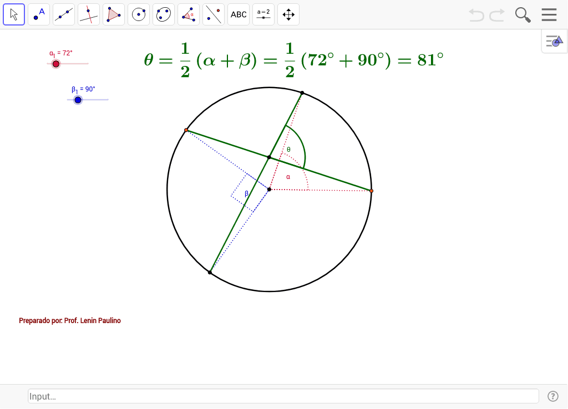The width and height of the screenshot is (568, 409).
Task: Select Reflect about Line tool
Action: (214, 14)
